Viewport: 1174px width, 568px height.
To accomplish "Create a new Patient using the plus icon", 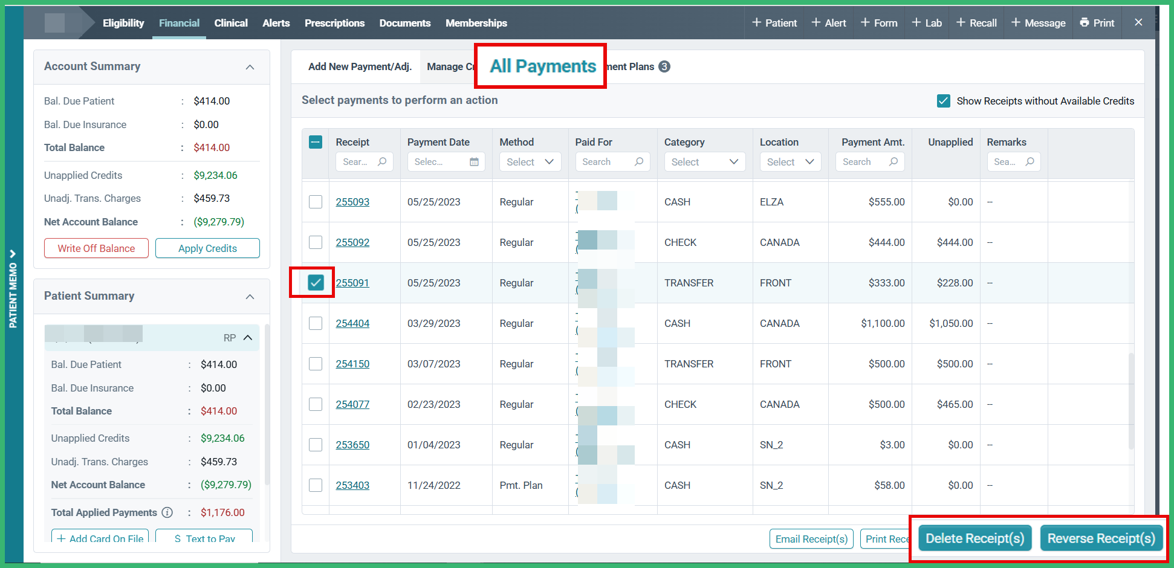I will 774,22.
